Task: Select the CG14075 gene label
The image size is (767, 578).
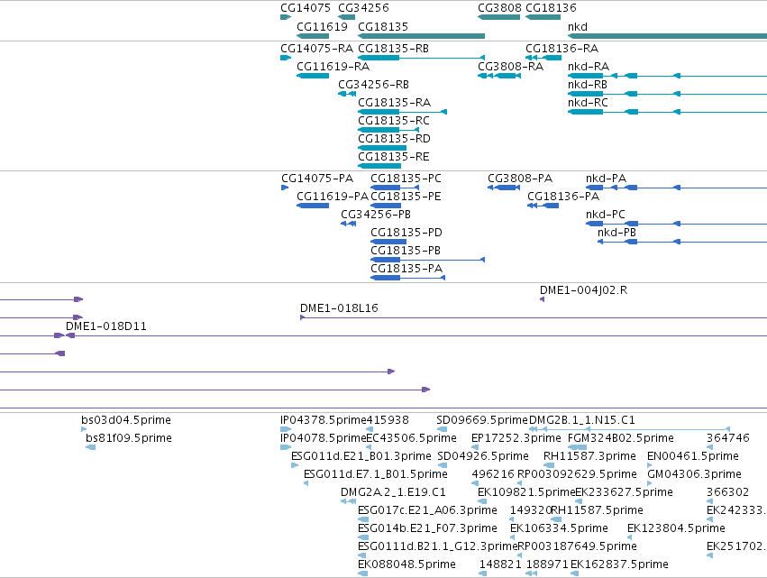Action: [x=306, y=8]
